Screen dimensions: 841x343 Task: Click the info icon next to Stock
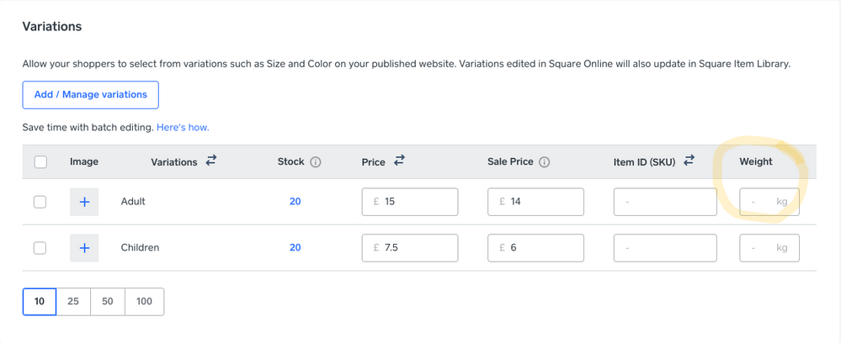[317, 162]
